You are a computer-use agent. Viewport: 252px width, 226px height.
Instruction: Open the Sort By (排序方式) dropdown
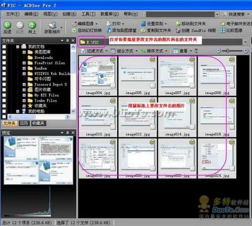coord(154,51)
